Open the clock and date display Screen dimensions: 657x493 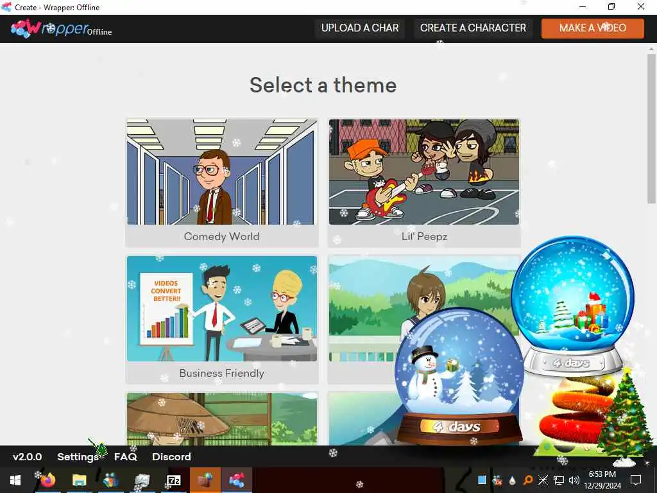click(602, 480)
